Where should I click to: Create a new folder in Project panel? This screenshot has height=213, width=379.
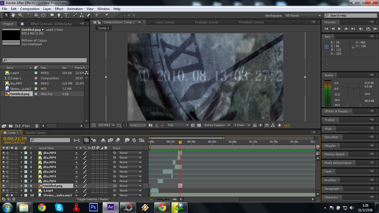pyautogui.click(x=11, y=126)
